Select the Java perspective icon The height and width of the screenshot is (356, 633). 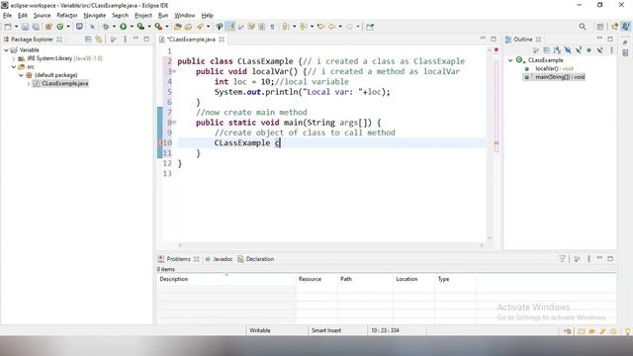(x=626, y=27)
